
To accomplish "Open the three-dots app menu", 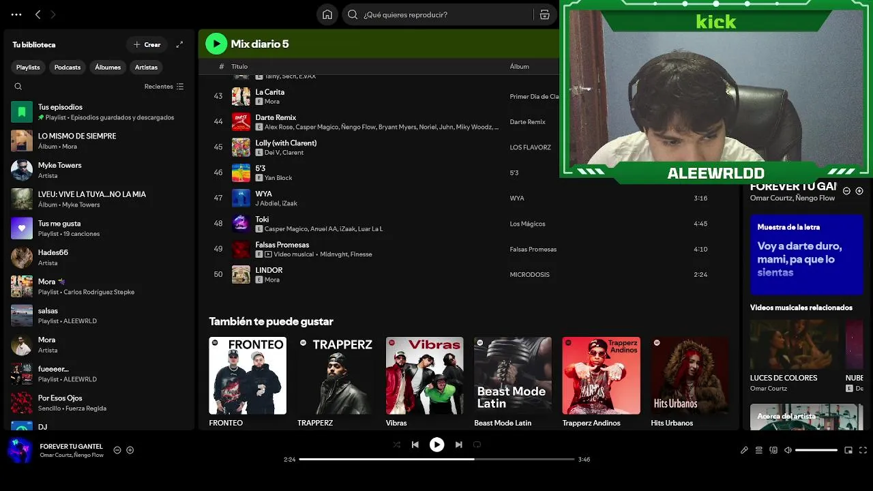I will [x=16, y=14].
